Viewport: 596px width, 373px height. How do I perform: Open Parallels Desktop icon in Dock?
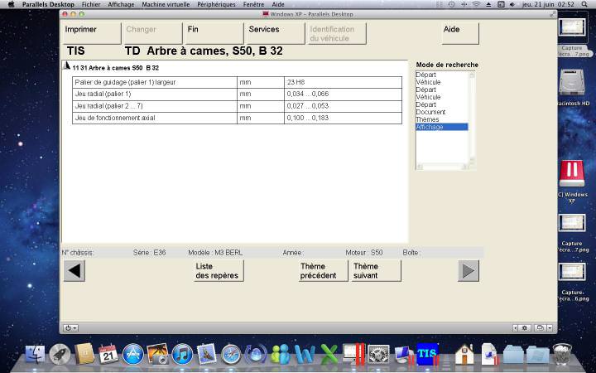click(x=353, y=354)
